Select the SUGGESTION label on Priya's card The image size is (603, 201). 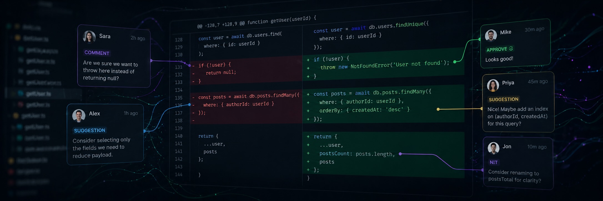click(504, 99)
